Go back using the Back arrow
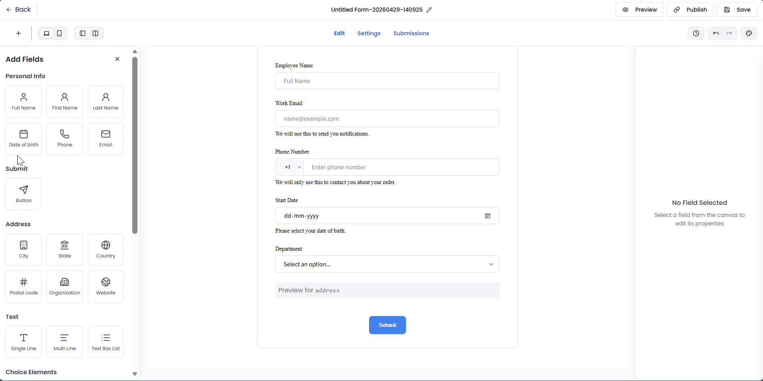763x381 pixels. pos(19,10)
